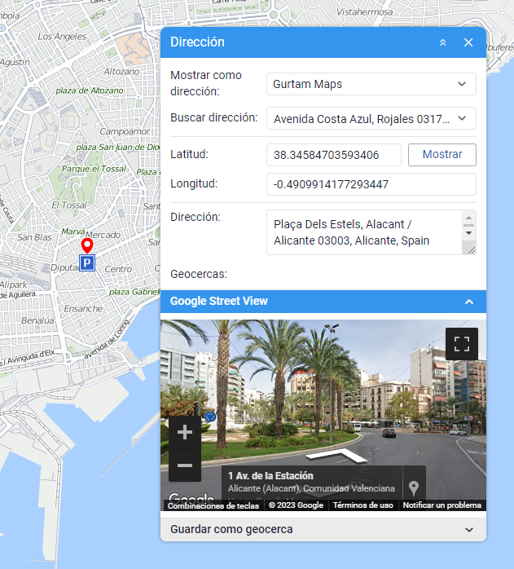Toggle Street View fullscreen mode
This screenshot has height=569, width=514.
click(462, 343)
